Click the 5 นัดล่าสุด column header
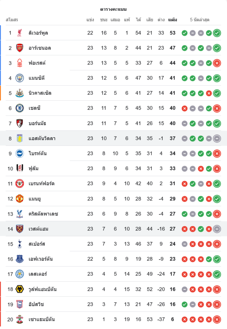 click(199, 20)
